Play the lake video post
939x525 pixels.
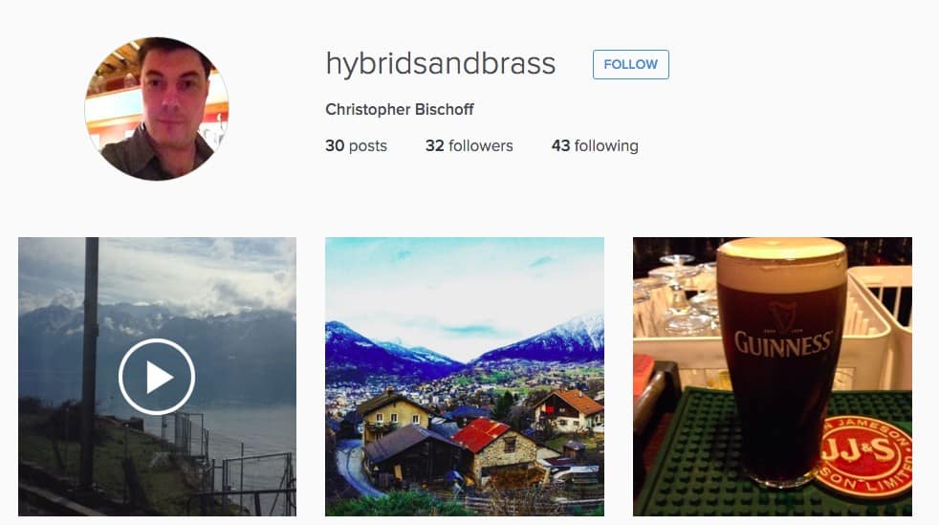click(x=156, y=377)
